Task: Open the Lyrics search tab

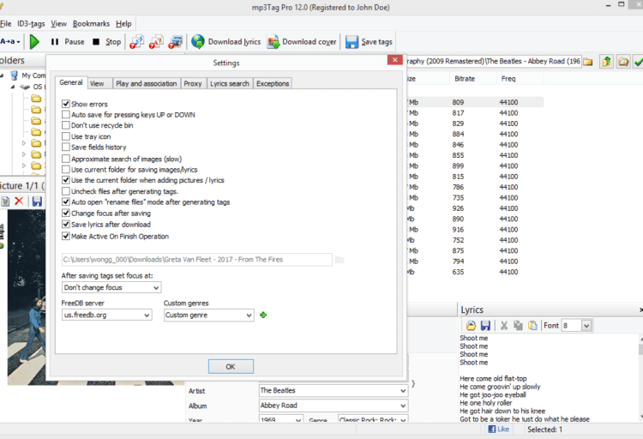Action: (x=230, y=83)
